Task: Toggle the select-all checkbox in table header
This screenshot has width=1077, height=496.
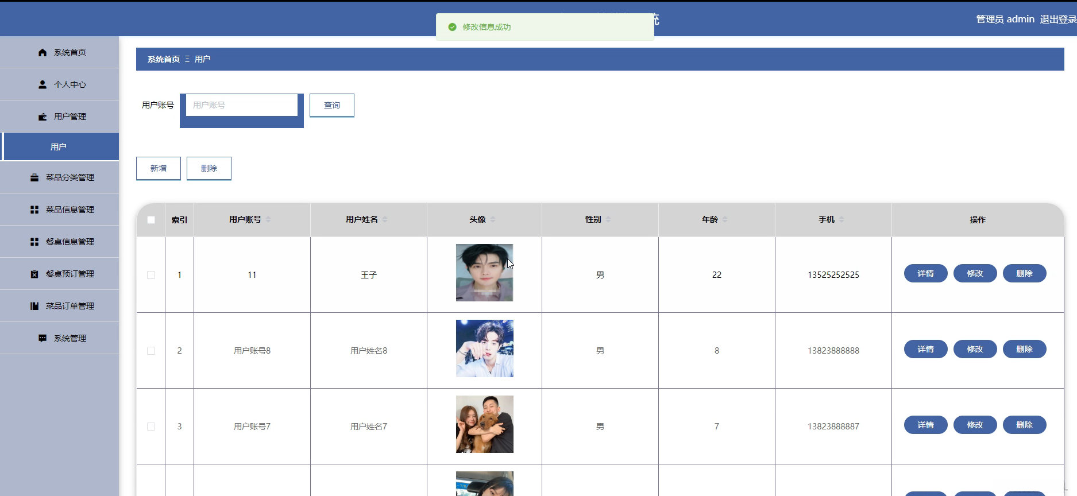Action: click(151, 220)
